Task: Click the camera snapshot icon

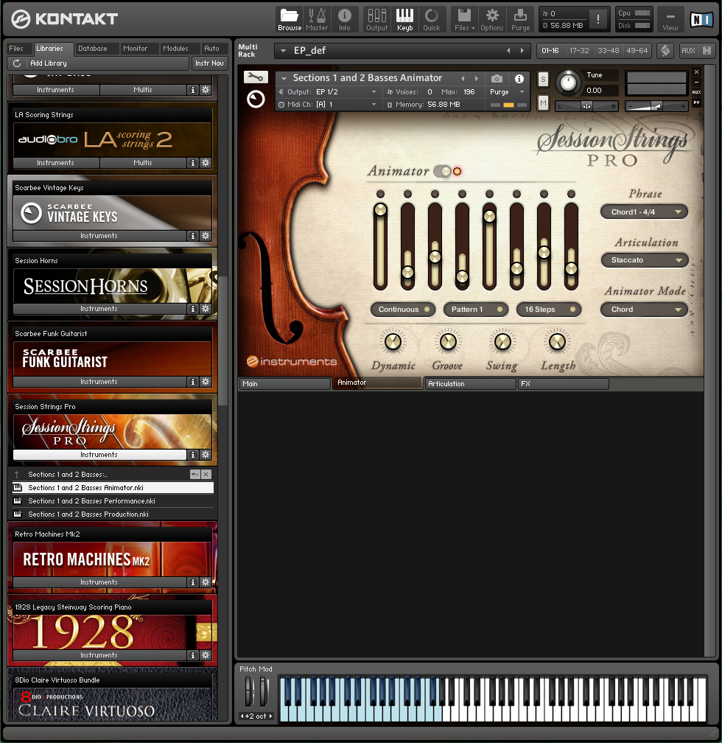Action: point(497,79)
